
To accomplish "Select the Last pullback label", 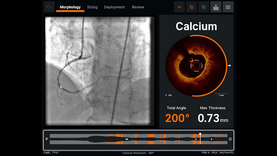I will (x=47, y=153).
